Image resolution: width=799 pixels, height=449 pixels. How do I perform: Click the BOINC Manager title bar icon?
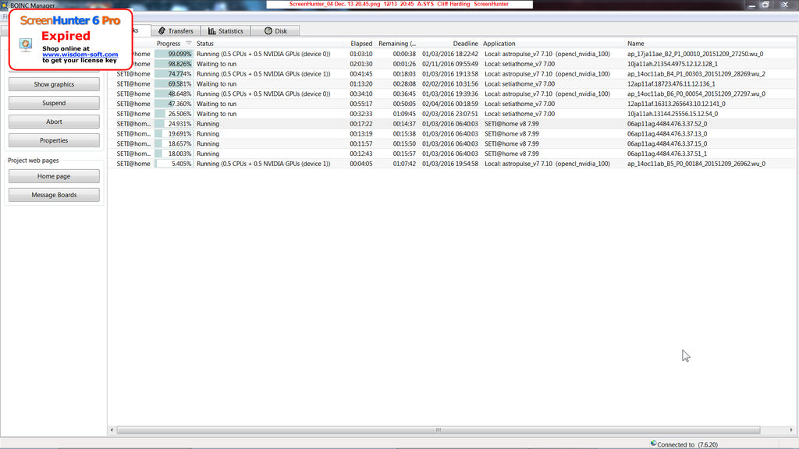click(x=5, y=5)
